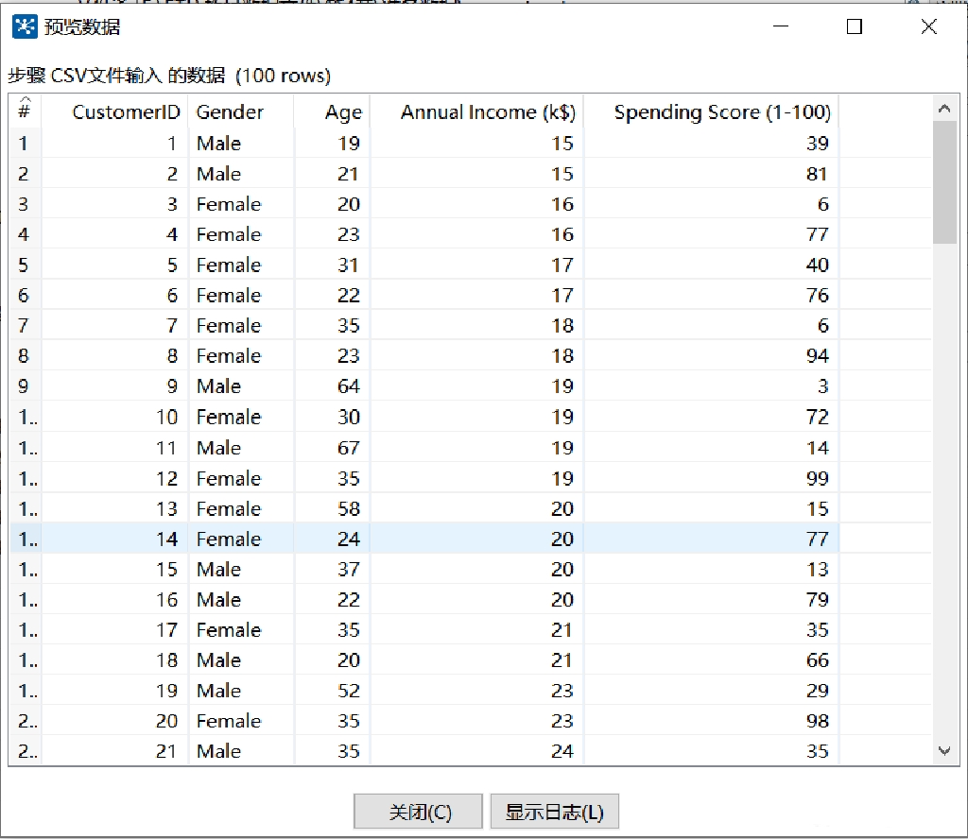The image size is (968, 839).
Task: Select the row for CustomerID 20
Action: [x=378, y=721]
